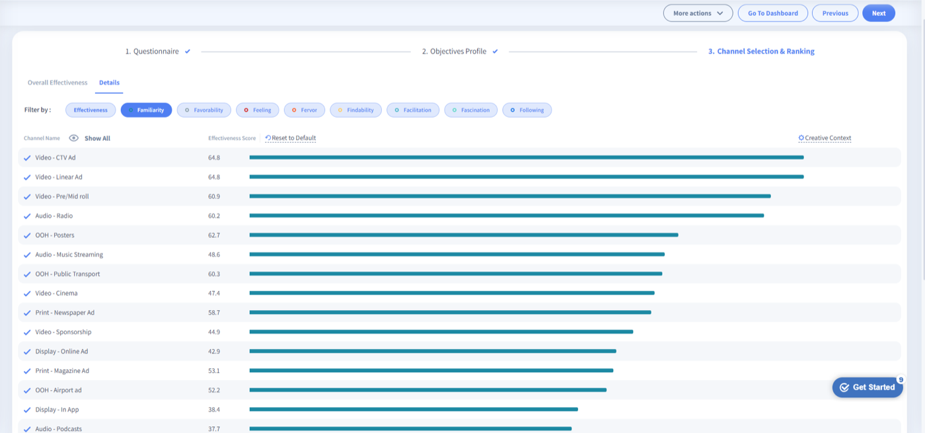Click the 48.6 score for Music Streaming

point(214,255)
